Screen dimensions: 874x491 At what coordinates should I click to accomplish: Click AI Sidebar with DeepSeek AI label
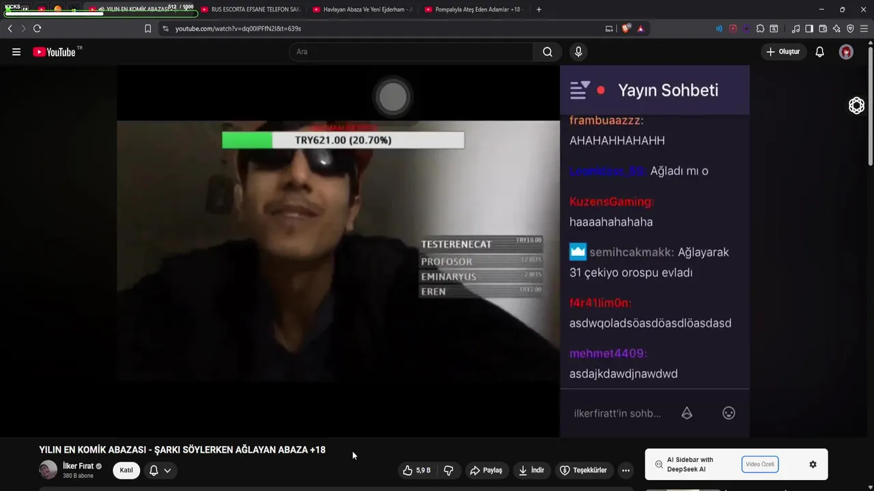tap(690, 464)
